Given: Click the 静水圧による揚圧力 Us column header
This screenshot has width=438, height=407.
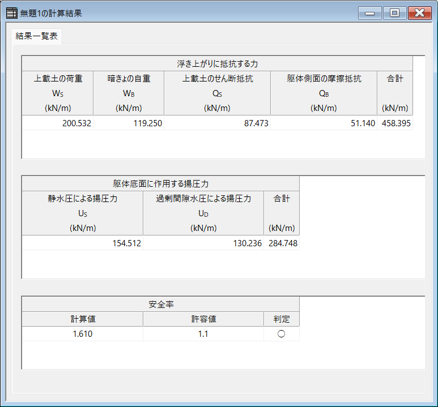Looking at the screenshot, I should (x=83, y=213).
